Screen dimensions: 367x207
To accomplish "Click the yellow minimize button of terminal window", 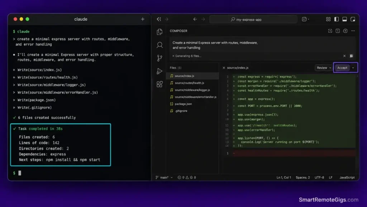I will click(21, 19).
